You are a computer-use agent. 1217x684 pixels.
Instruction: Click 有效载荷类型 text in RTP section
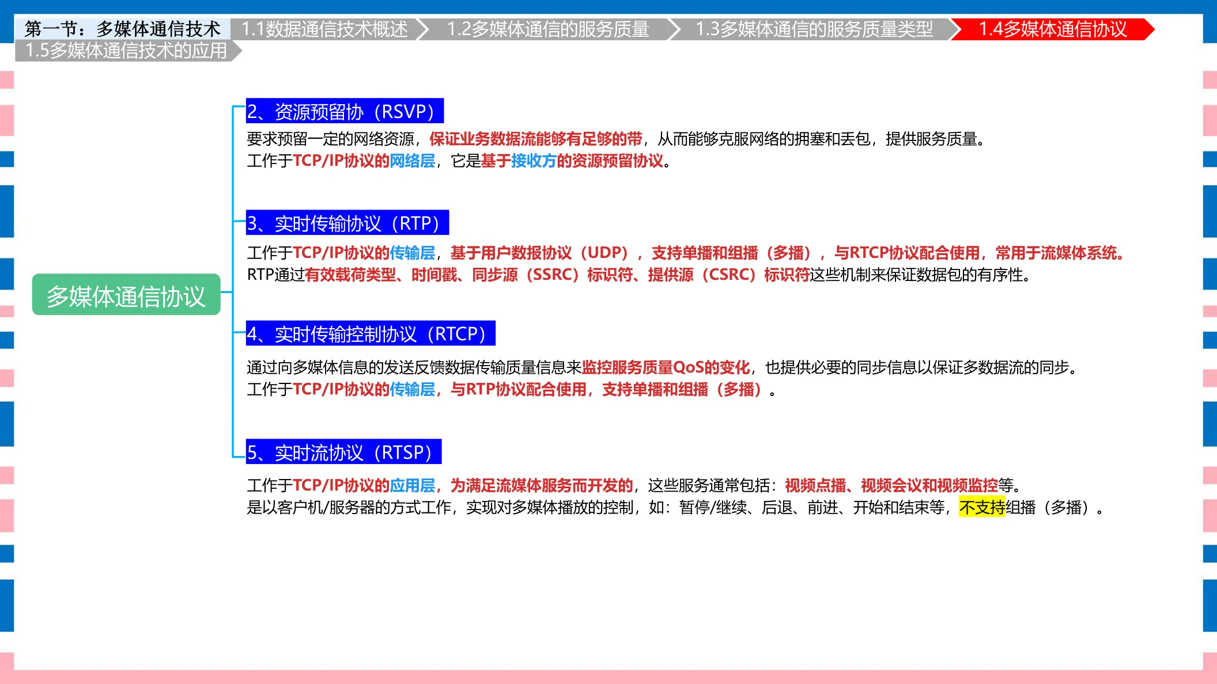[350, 275]
